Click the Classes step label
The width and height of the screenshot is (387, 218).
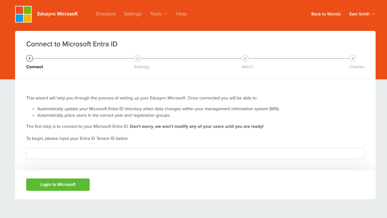coord(357,67)
